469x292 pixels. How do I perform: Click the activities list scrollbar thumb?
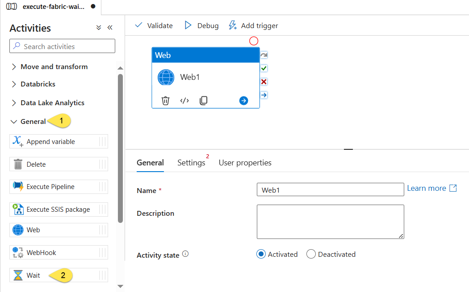click(120, 148)
